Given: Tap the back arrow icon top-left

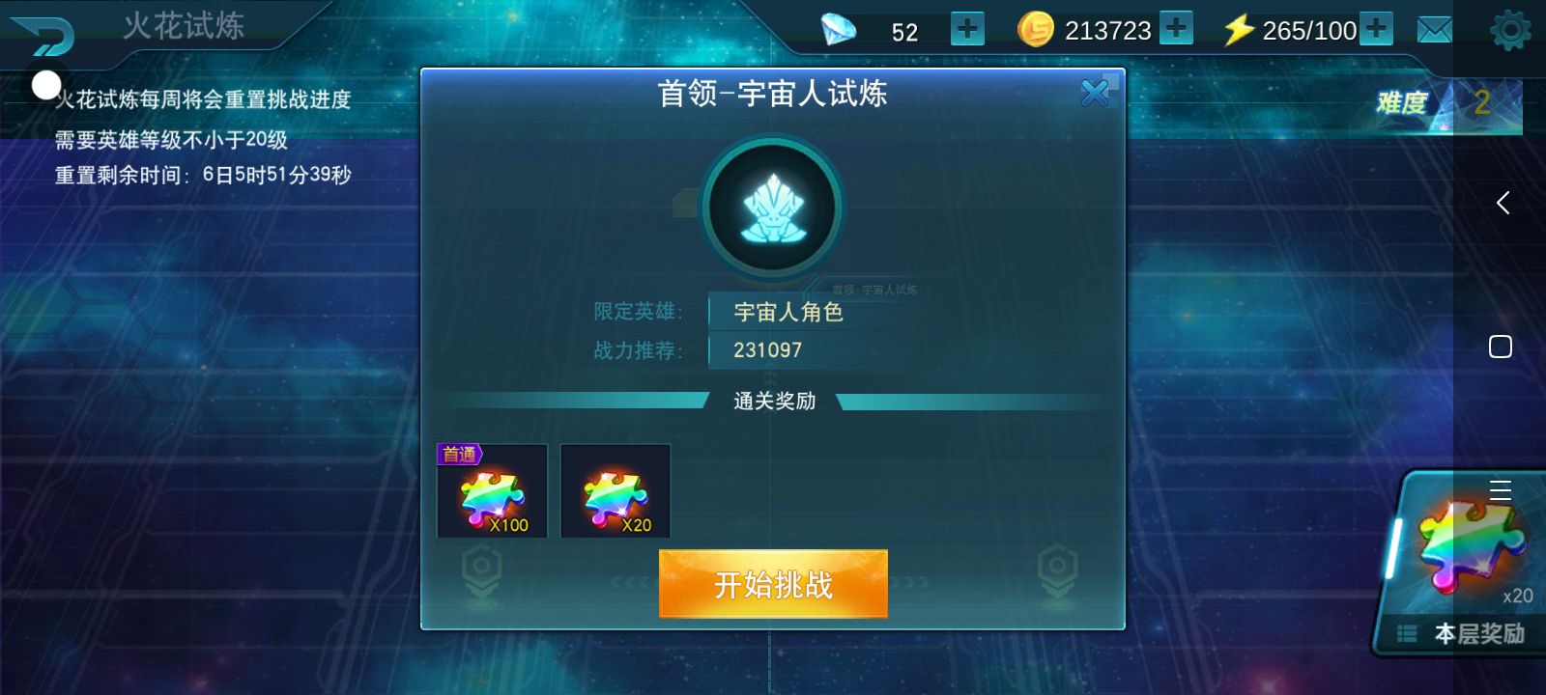Looking at the screenshot, I should 43,36.
